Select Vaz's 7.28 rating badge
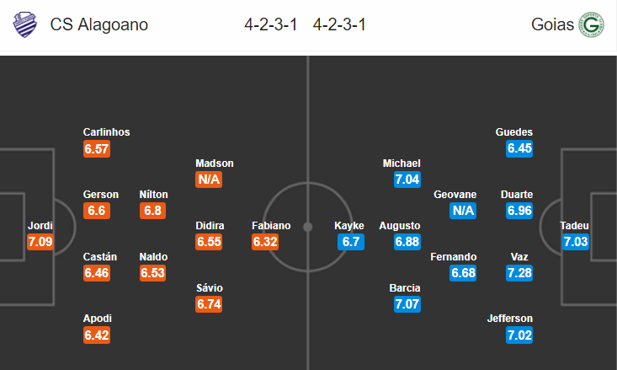617x370 pixels. click(519, 273)
